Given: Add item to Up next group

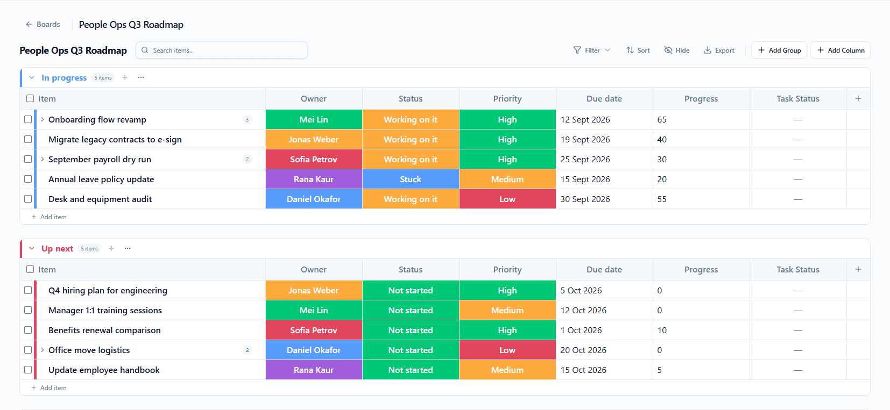Looking at the screenshot, I should [x=49, y=388].
